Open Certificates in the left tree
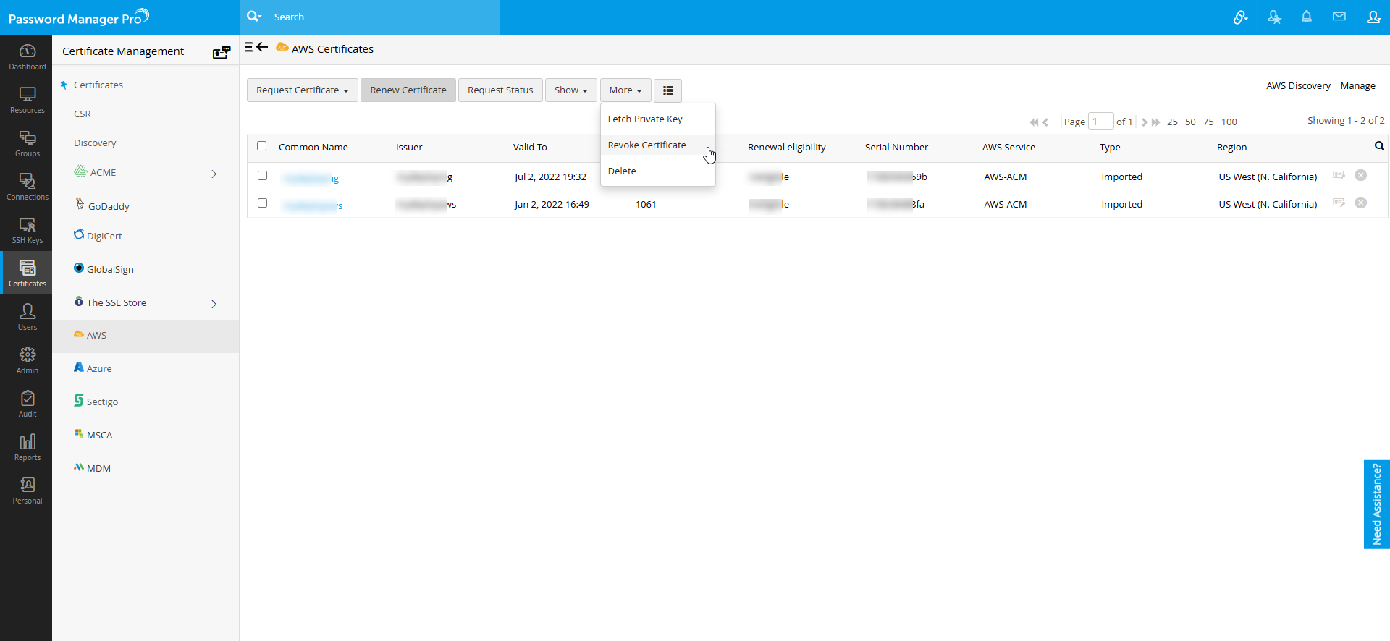 tap(98, 85)
